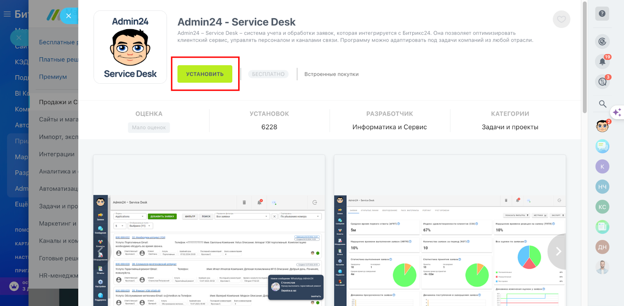Open Задачи и проекты category link
Viewport: 624px width, 306px height.
510,127
